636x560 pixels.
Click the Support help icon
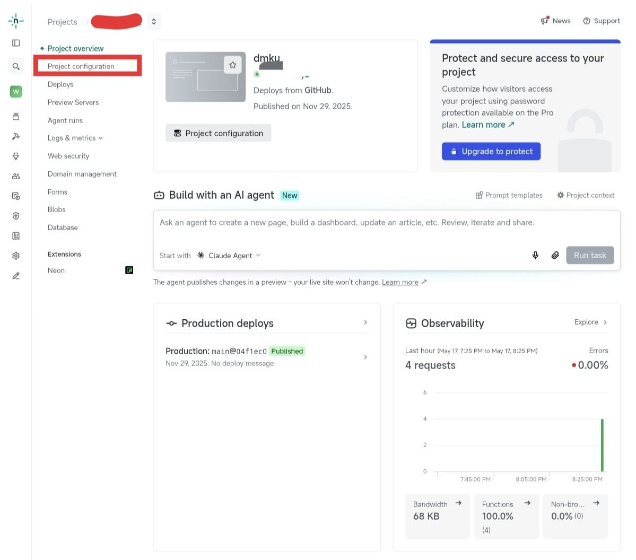click(x=587, y=21)
